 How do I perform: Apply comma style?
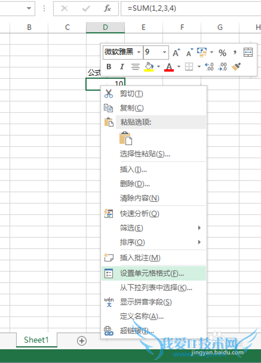pyautogui.click(x=235, y=52)
